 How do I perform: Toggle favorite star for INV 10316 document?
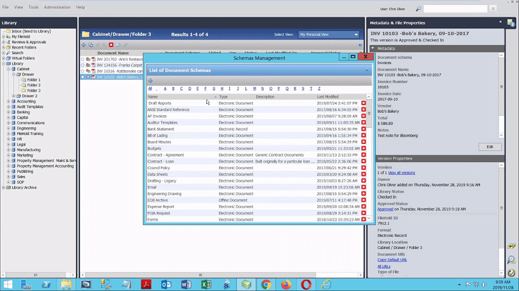(x=83, y=71)
